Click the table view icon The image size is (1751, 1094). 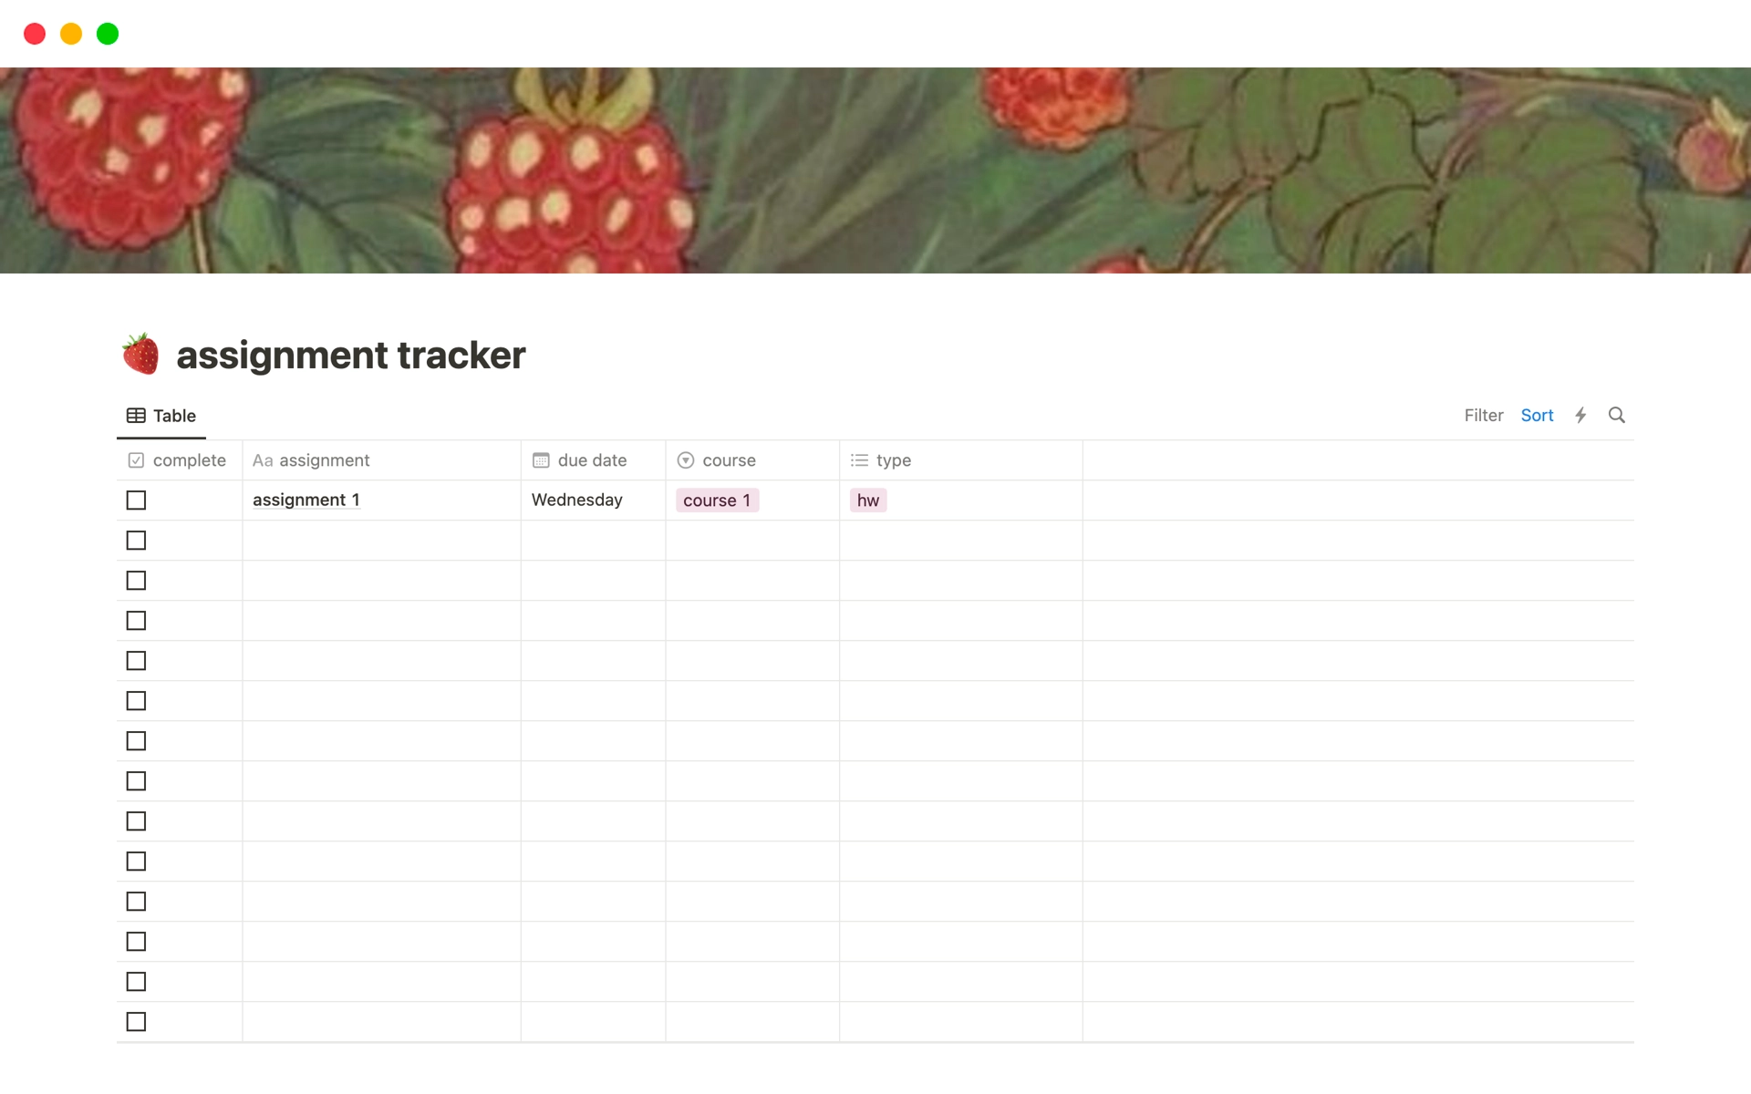(135, 415)
